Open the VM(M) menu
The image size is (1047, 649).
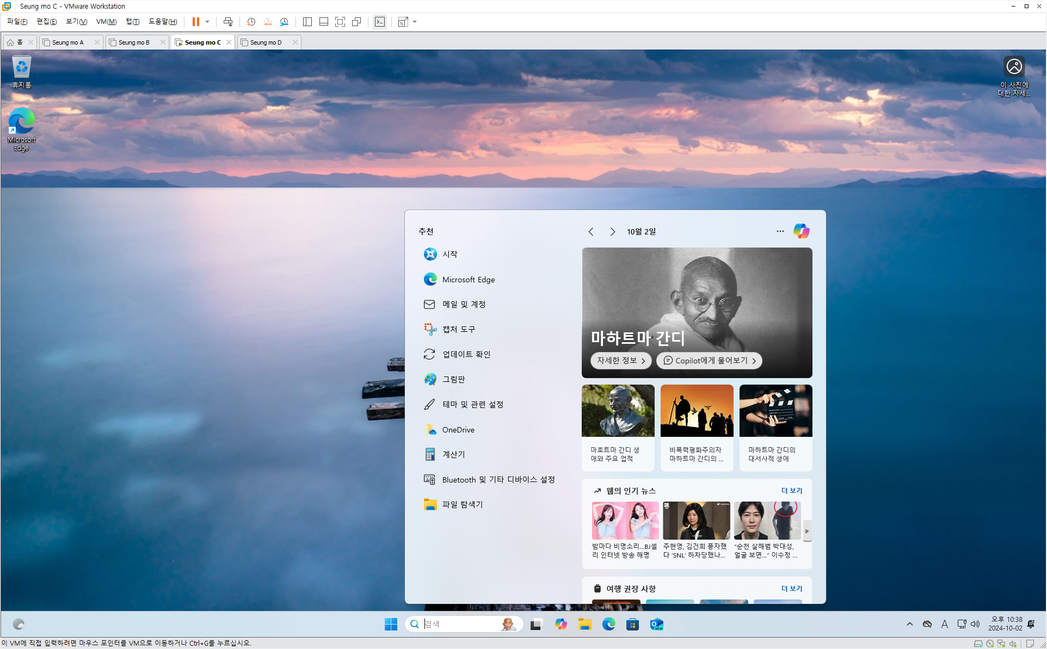[x=106, y=22]
